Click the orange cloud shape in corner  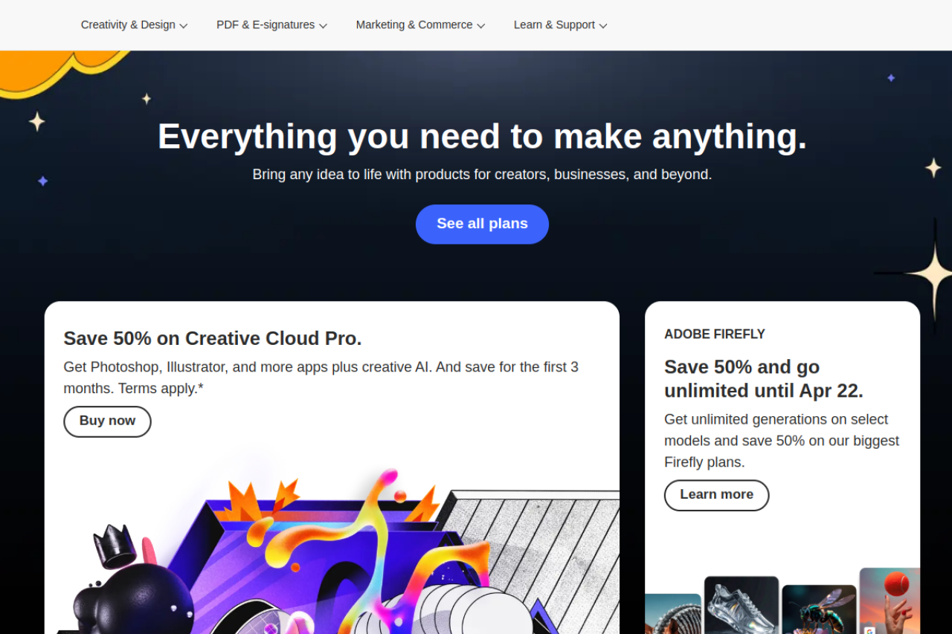pos(59,71)
